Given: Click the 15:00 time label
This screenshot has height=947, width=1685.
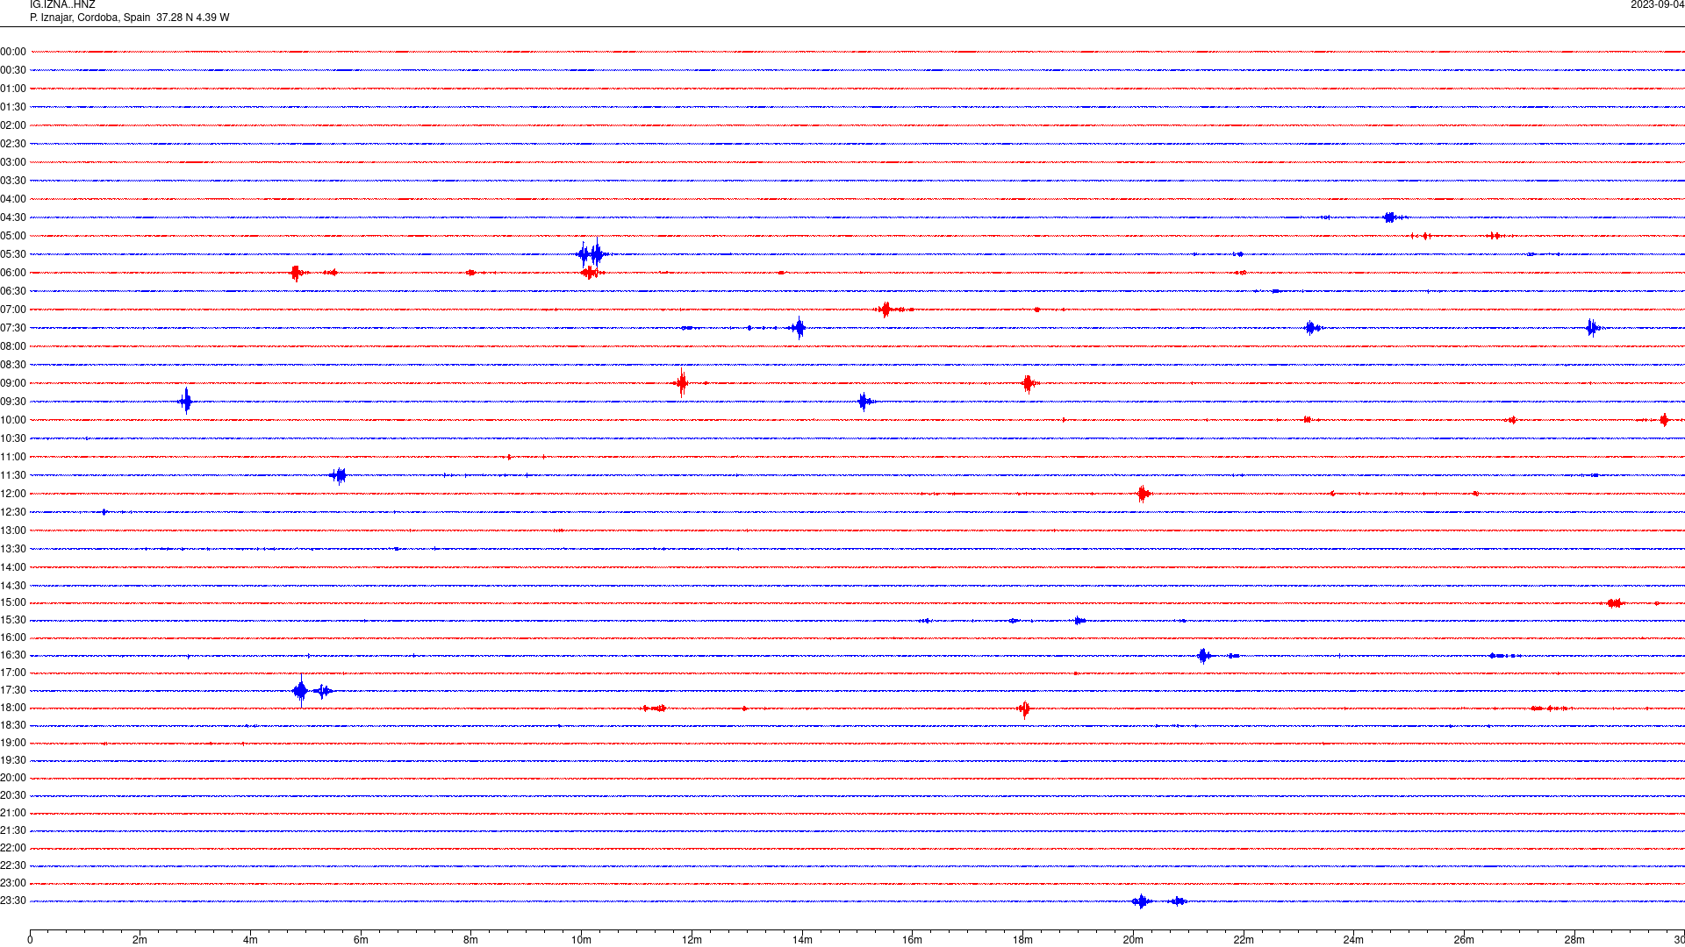Looking at the screenshot, I should point(13,602).
